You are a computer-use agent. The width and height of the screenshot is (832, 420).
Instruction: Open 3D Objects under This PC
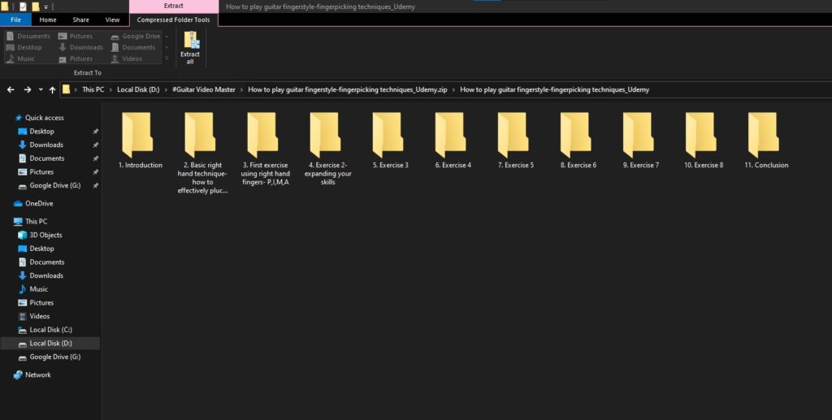point(45,235)
